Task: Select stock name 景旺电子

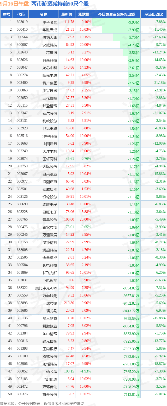Action: 50,212
